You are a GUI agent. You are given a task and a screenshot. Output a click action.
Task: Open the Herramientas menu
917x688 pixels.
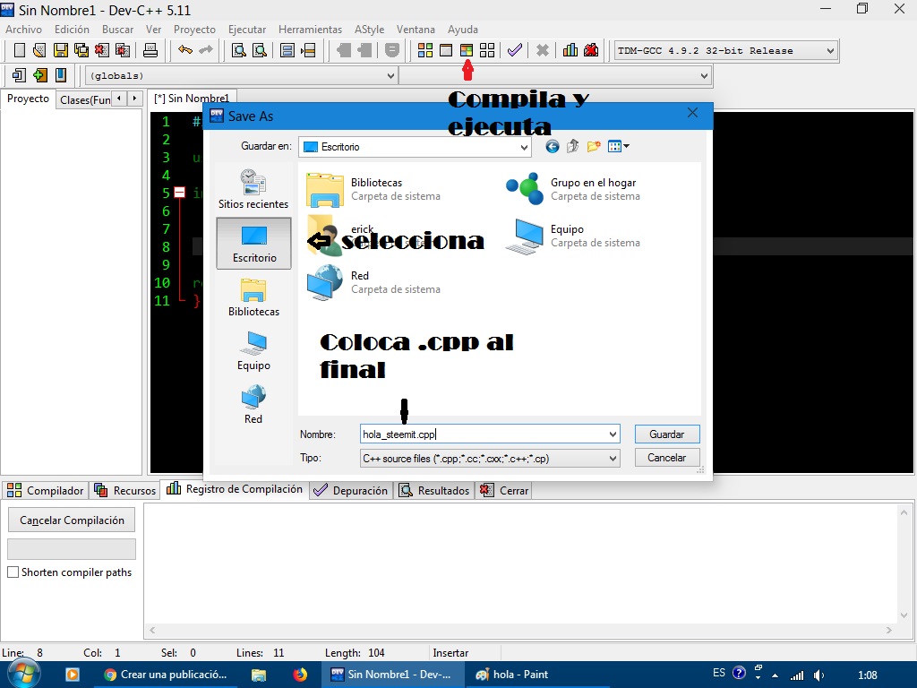[x=310, y=30]
